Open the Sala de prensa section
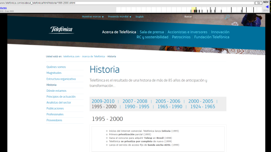 pyautogui.click(x=152, y=32)
